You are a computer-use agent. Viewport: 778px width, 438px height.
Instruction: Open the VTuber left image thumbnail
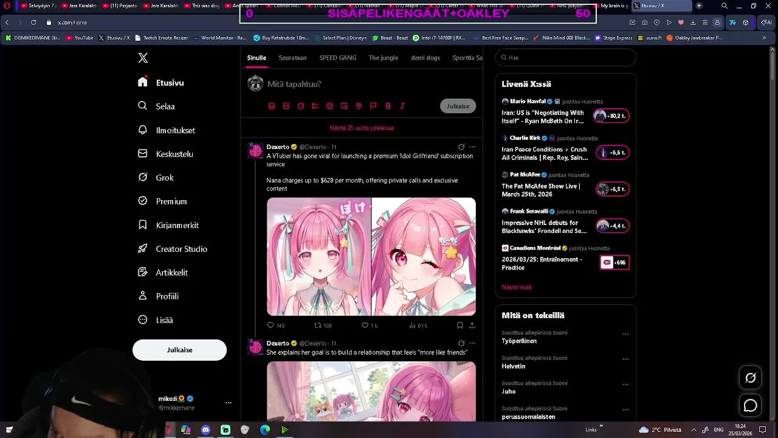point(318,256)
